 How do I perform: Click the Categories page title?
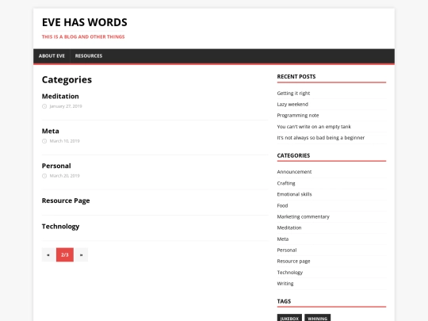pos(67,80)
